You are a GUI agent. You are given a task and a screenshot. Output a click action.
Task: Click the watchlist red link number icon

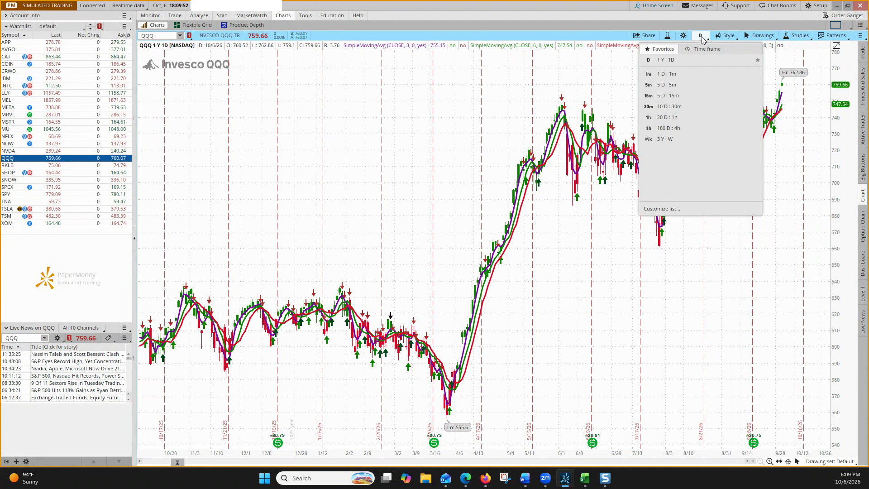point(100,26)
